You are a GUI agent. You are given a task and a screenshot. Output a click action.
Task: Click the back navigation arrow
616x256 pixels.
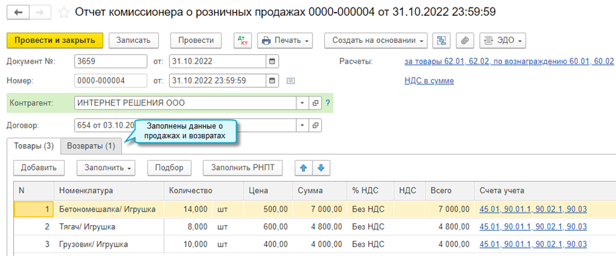click(17, 12)
